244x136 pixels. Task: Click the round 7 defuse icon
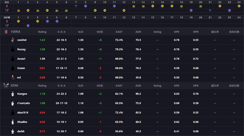click(76, 6)
